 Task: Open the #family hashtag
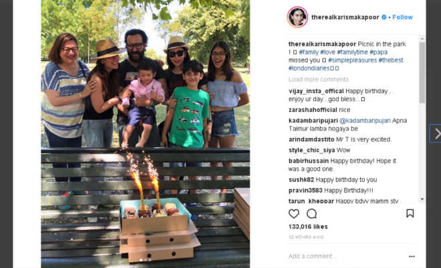[308, 52]
